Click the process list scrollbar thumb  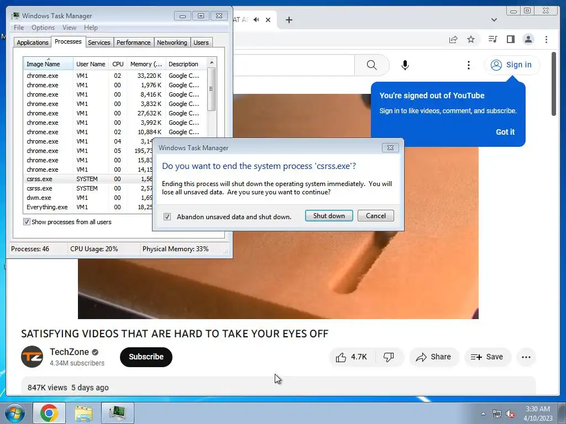(212, 89)
